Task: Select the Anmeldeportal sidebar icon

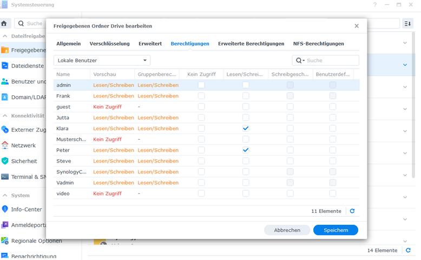Action: tap(5, 225)
